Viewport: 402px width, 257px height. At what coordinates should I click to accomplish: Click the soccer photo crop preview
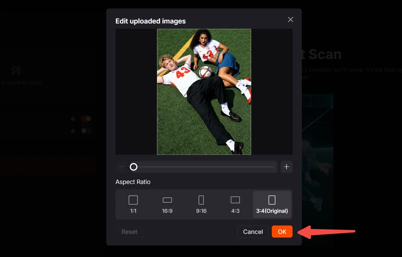point(204,92)
